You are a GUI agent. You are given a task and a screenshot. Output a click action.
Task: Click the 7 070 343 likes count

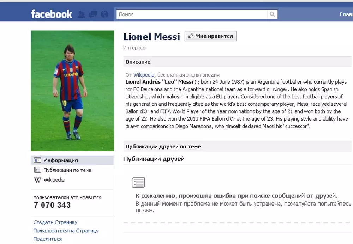[x=52, y=205]
